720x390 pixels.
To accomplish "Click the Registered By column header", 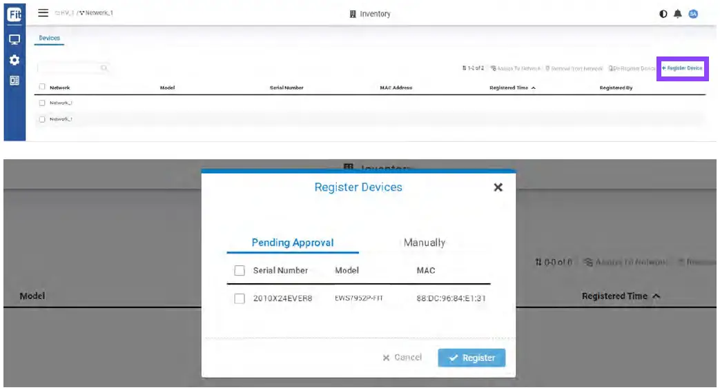I will pyautogui.click(x=616, y=88).
